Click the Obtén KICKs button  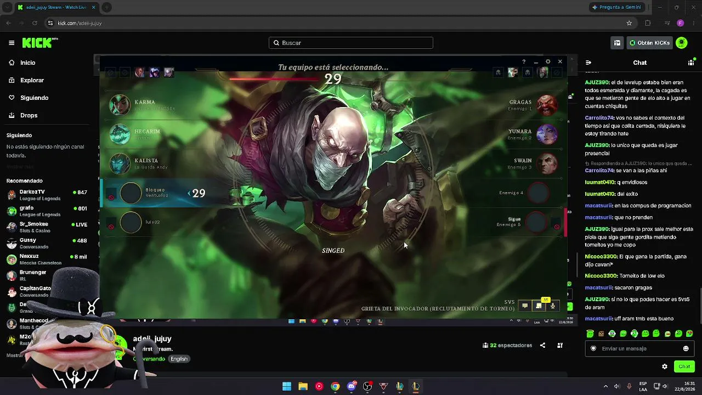pos(649,43)
